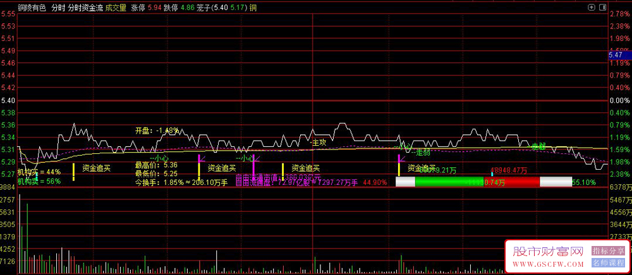Open the 分时资金流 indicator label
The width and height of the screenshot is (632, 275).
coord(85,7)
